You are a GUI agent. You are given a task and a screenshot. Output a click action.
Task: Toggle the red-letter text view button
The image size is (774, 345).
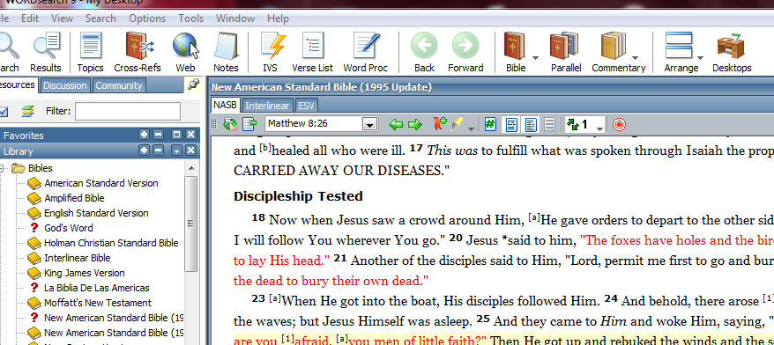[531, 124]
